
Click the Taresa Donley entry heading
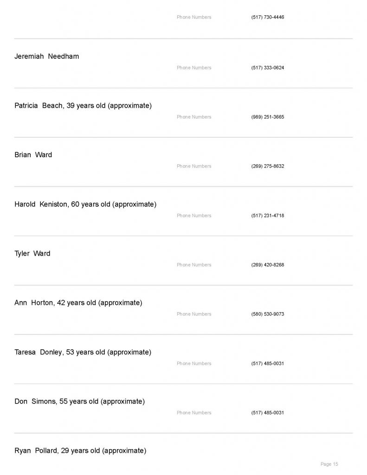(x=83, y=353)
